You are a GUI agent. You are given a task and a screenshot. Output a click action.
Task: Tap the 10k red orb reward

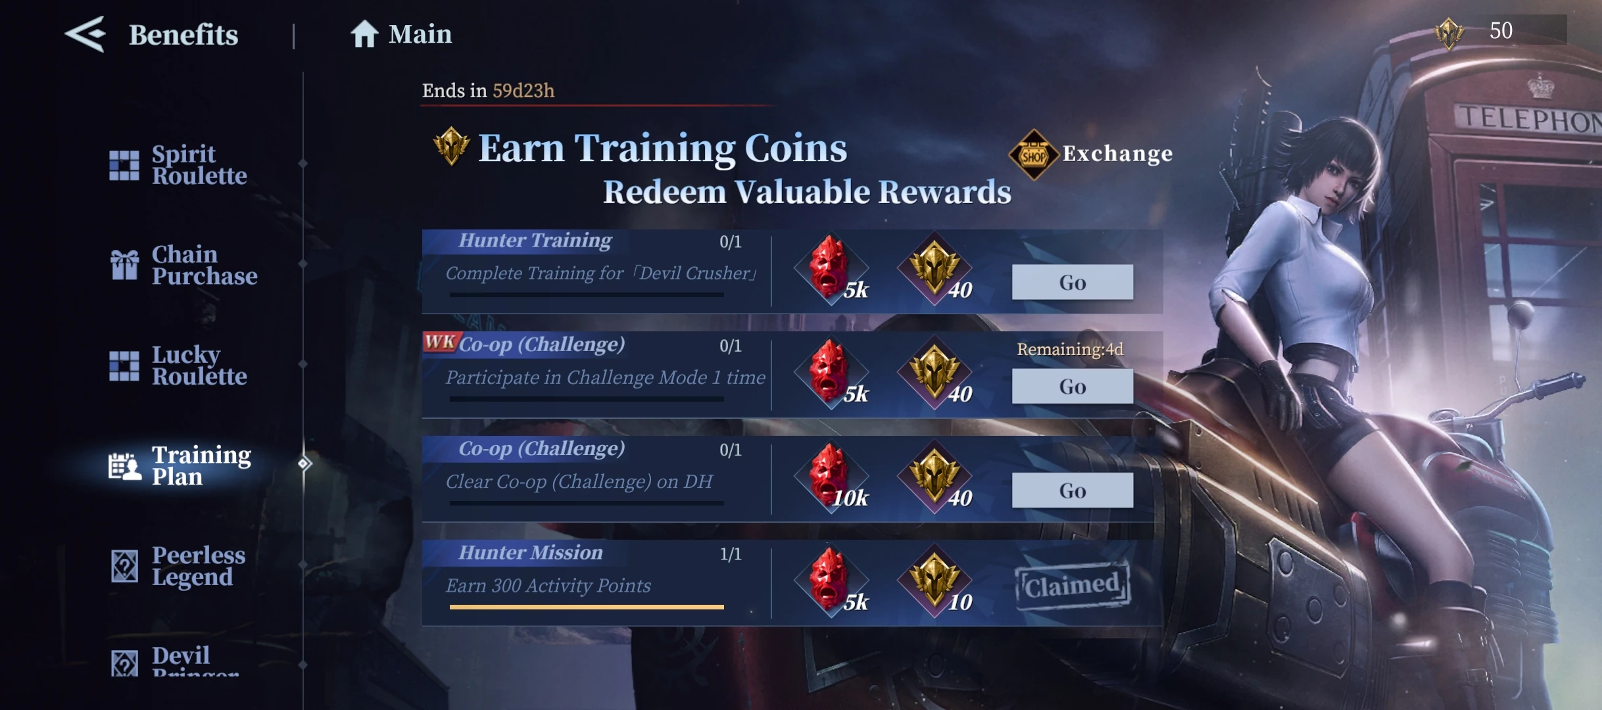(x=831, y=477)
